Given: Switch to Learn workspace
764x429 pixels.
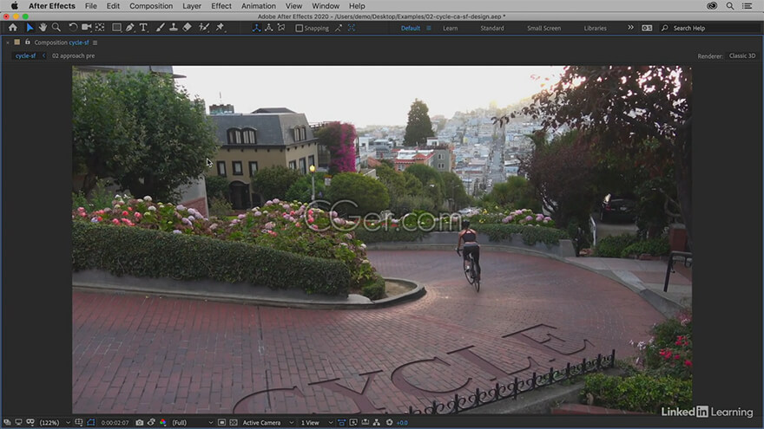Looking at the screenshot, I should tap(451, 29).
